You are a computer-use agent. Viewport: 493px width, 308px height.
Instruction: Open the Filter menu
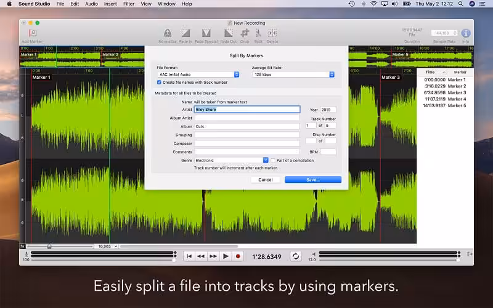pyautogui.click(x=129, y=4)
